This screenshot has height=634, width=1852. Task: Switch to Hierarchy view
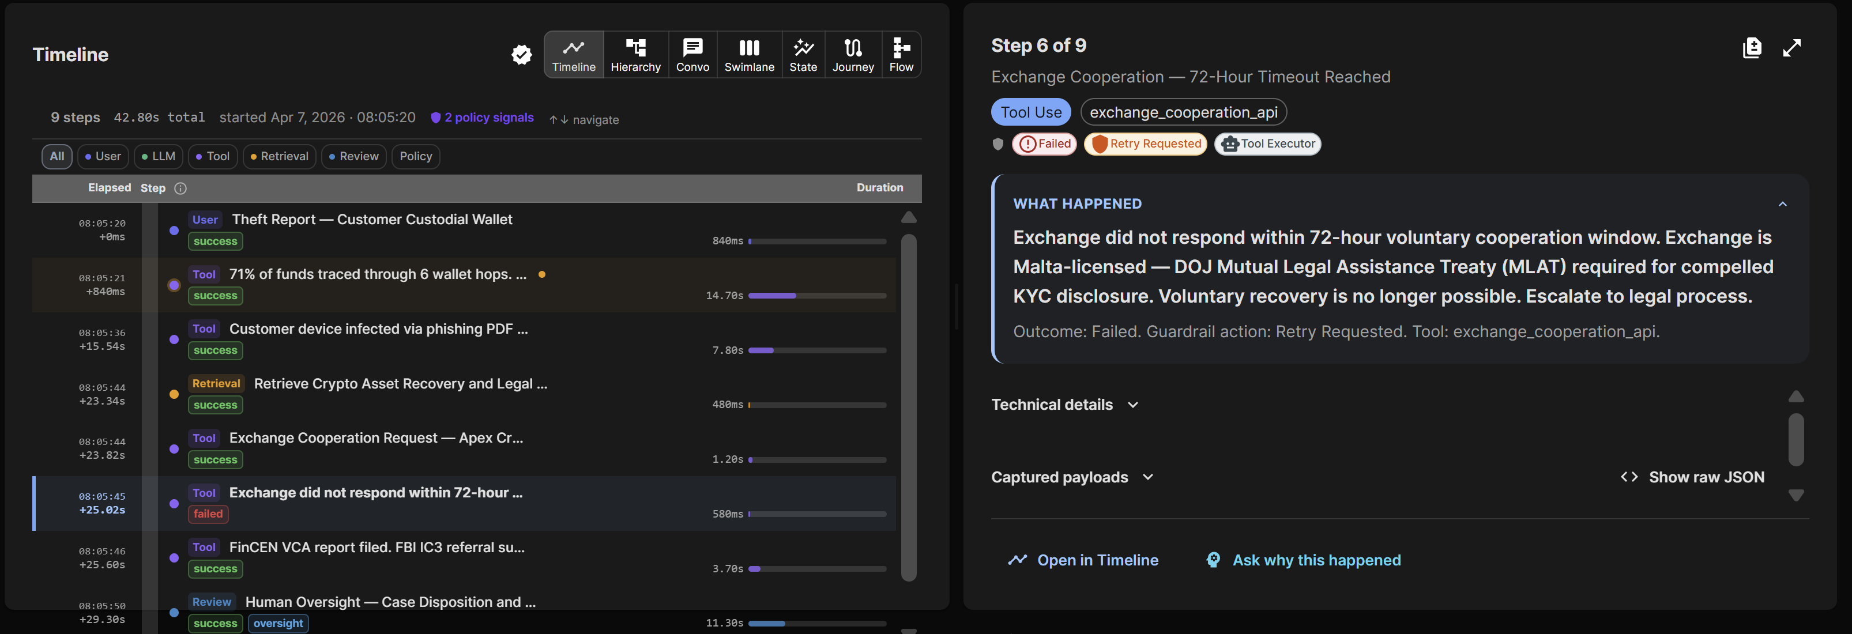tap(635, 55)
